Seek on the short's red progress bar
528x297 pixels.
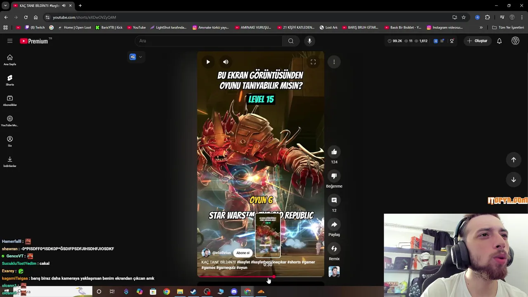click(261, 276)
